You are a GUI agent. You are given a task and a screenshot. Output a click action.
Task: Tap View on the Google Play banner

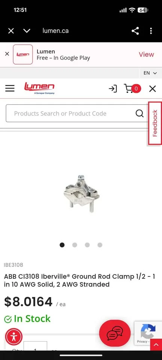(146, 54)
